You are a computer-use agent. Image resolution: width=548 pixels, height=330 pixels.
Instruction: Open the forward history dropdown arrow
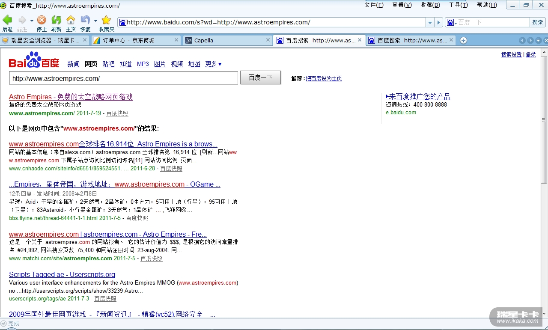32,21
